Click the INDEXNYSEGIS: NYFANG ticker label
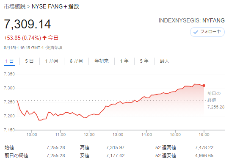The height and width of the screenshot is (161, 229). pyautogui.click(x=192, y=20)
